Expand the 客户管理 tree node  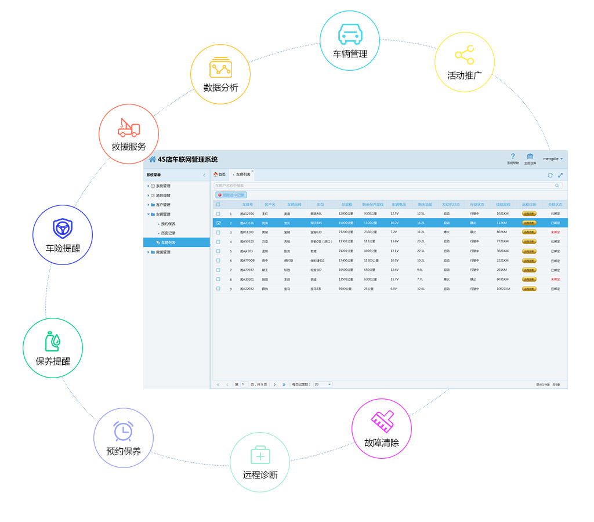[x=148, y=205]
